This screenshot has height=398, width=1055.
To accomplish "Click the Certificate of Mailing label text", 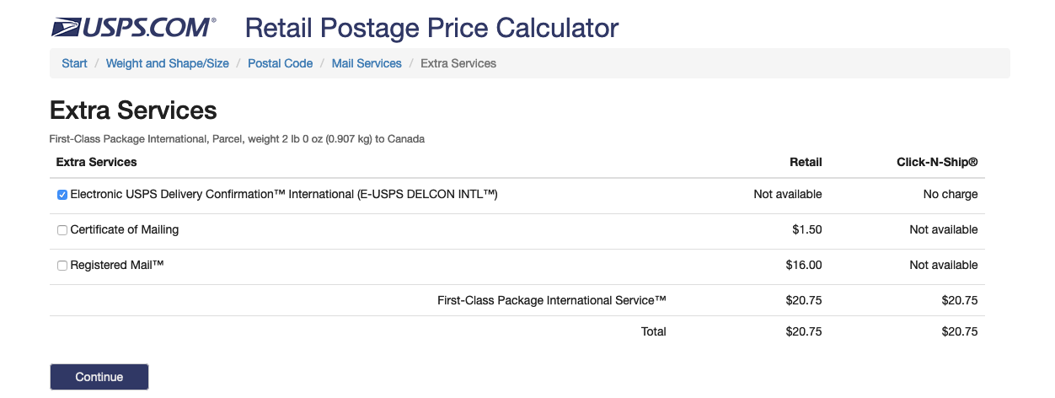I will click(x=125, y=229).
